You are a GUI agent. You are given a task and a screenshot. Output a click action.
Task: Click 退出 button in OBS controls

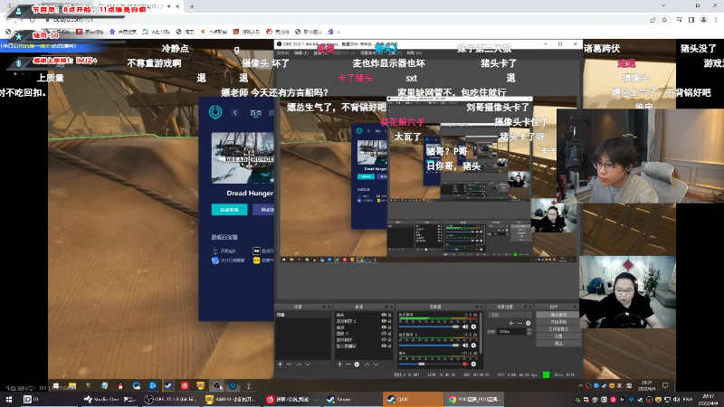558,344
